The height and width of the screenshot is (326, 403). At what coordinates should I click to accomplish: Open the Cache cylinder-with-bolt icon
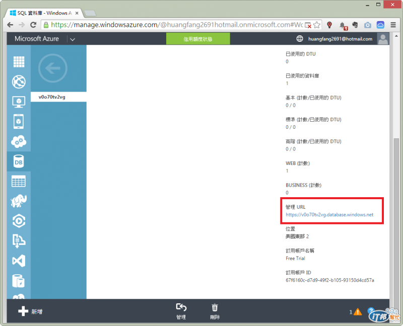(19, 281)
